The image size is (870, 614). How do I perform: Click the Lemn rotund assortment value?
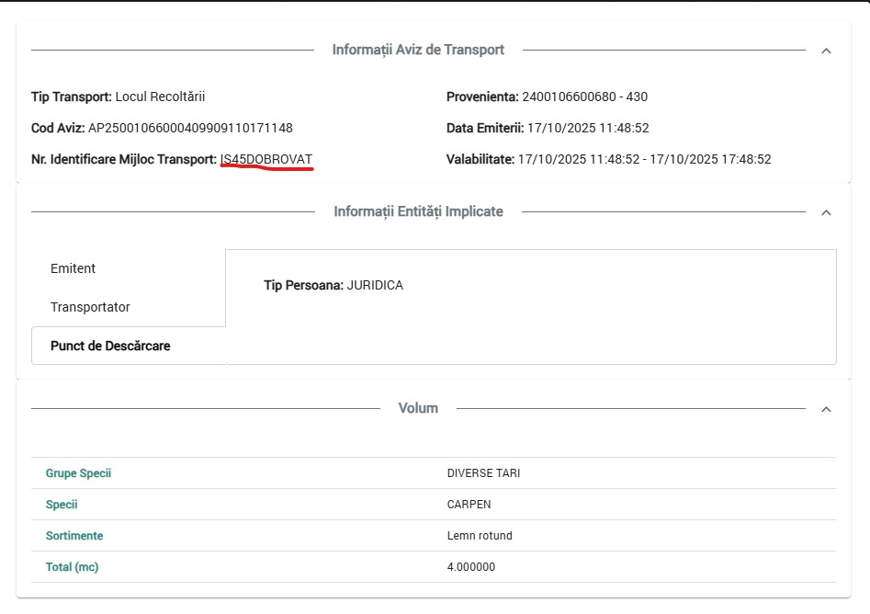click(x=480, y=536)
